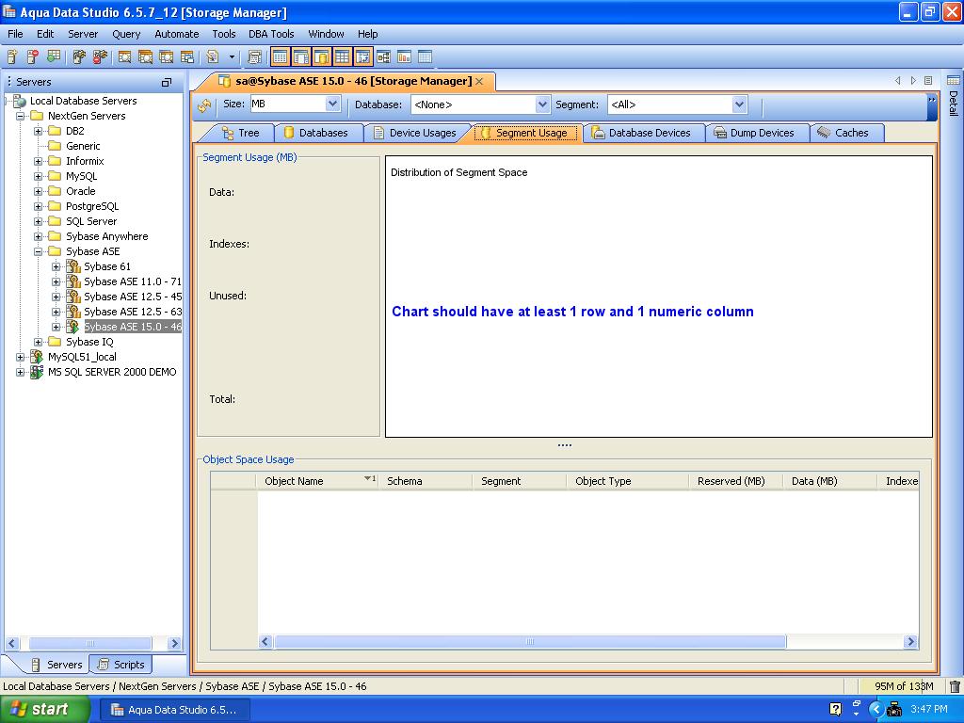Click the grid with green circle toolbar icon
Image resolution: width=964 pixels, height=723 pixels.
pos(54,57)
